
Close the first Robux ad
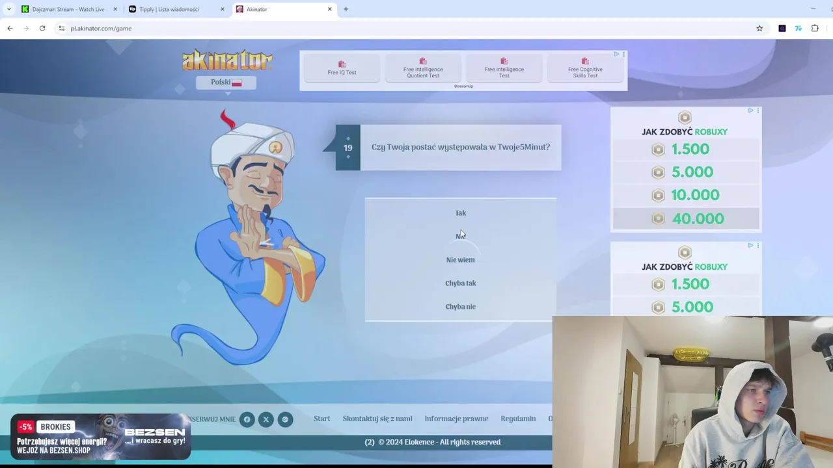[758, 110]
